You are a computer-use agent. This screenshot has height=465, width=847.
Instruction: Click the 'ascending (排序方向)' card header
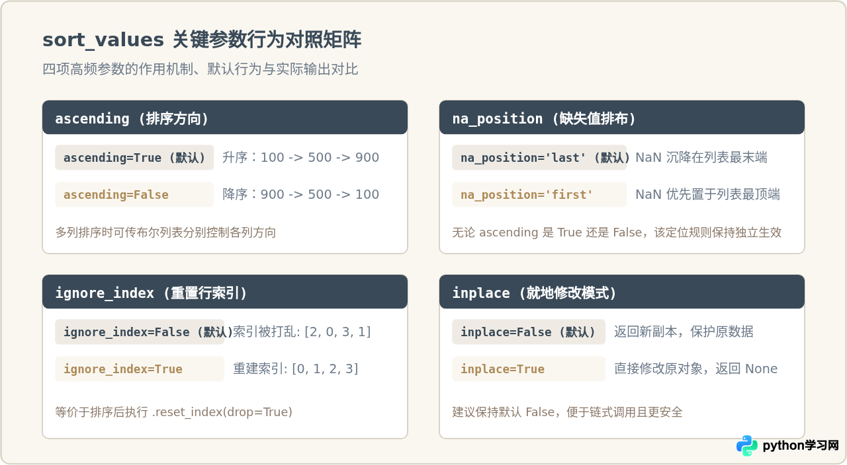pos(225,118)
